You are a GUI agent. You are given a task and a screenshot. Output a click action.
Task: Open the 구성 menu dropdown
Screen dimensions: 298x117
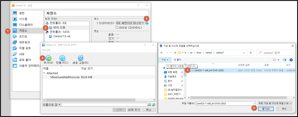click(165, 60)
